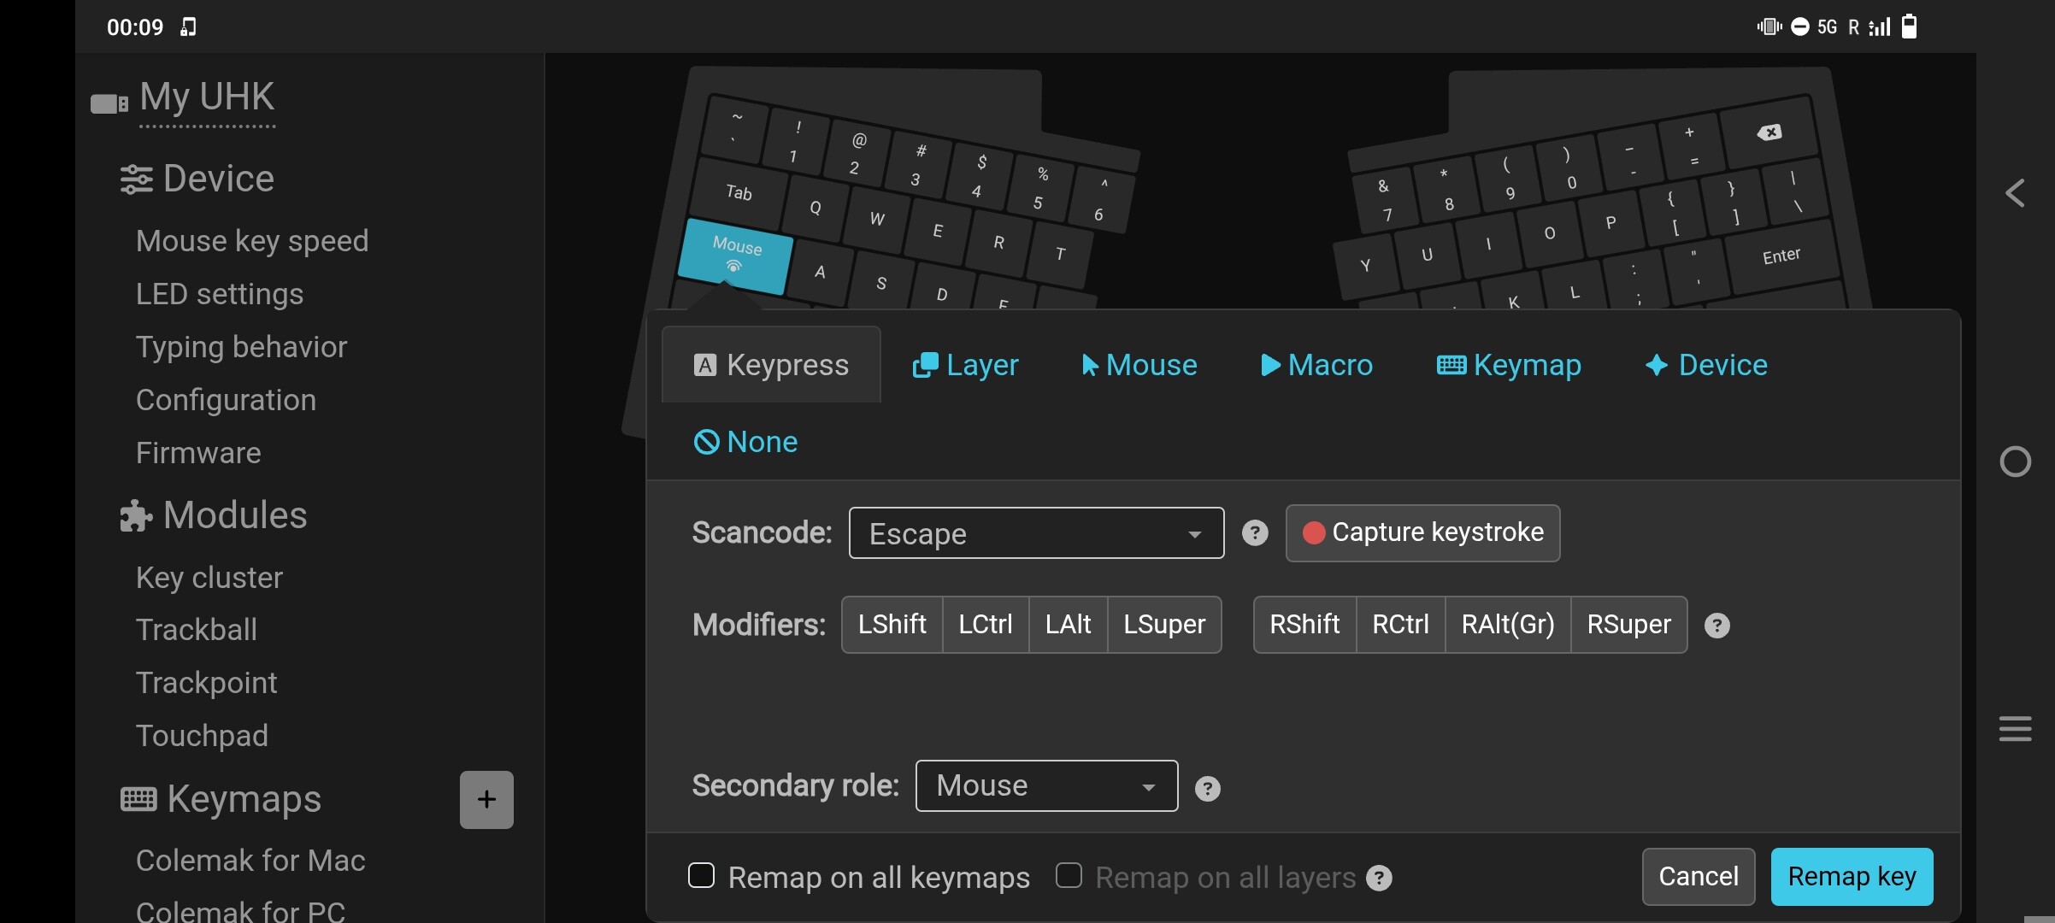Toggle the LSuper modifier button
This screenshot has width=2055, height=923.
(1163, 625)
